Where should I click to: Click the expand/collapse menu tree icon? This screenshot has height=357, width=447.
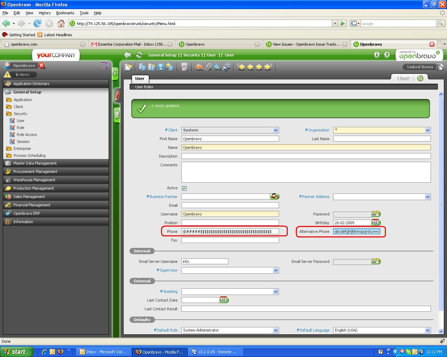[x=104, y=66]
